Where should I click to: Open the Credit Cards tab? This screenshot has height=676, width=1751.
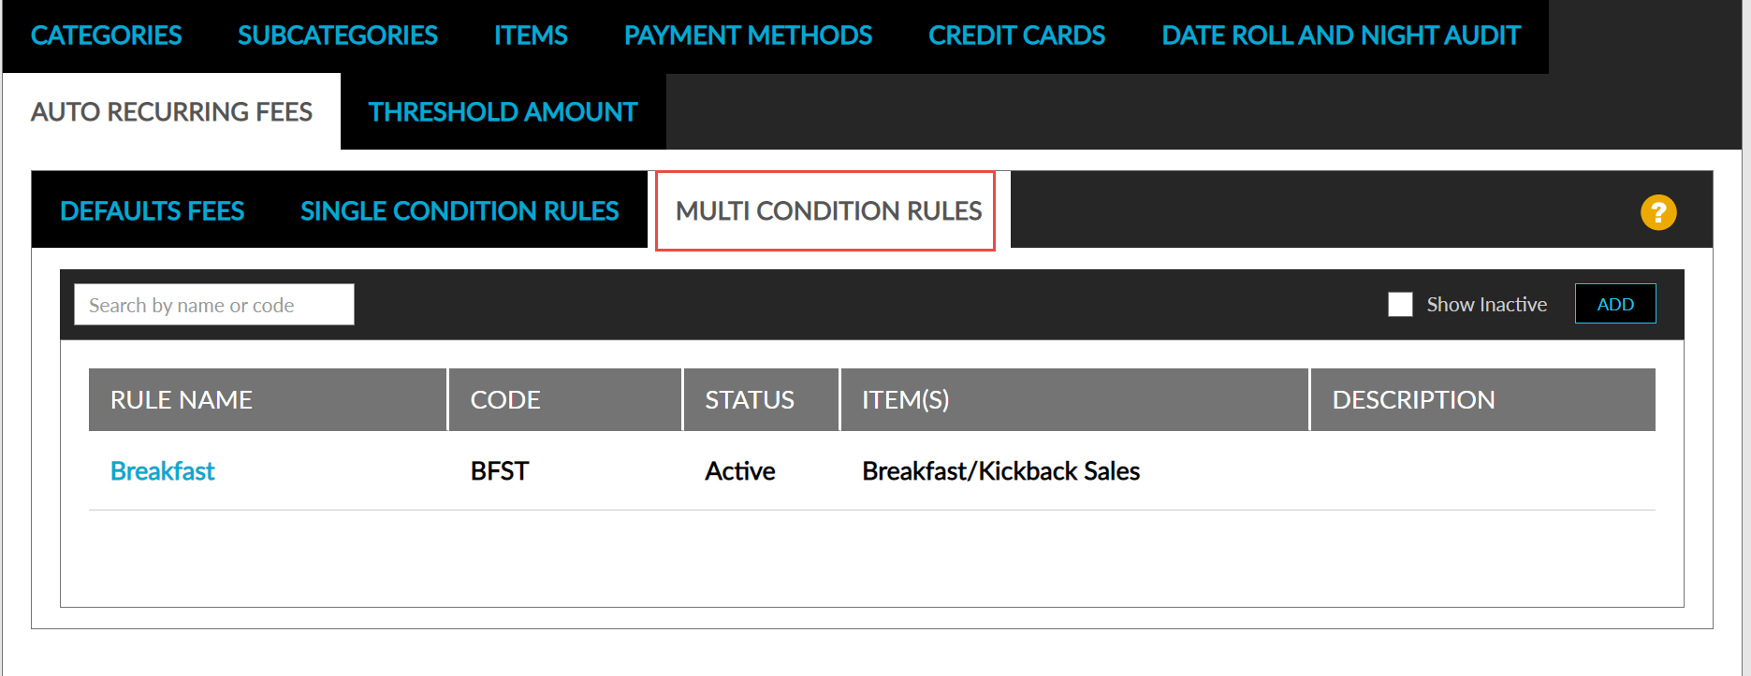click(x=1016, y=36)
